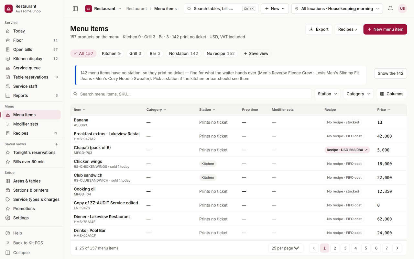414x259 pixels.
Task: Go to page 2
Action: 335,248
